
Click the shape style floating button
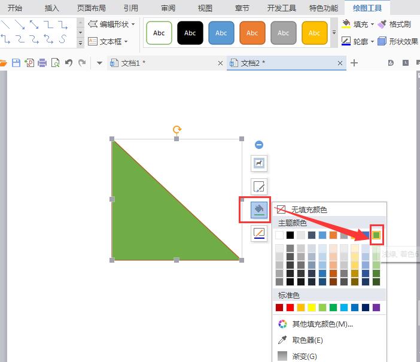(x=259, y=187)
